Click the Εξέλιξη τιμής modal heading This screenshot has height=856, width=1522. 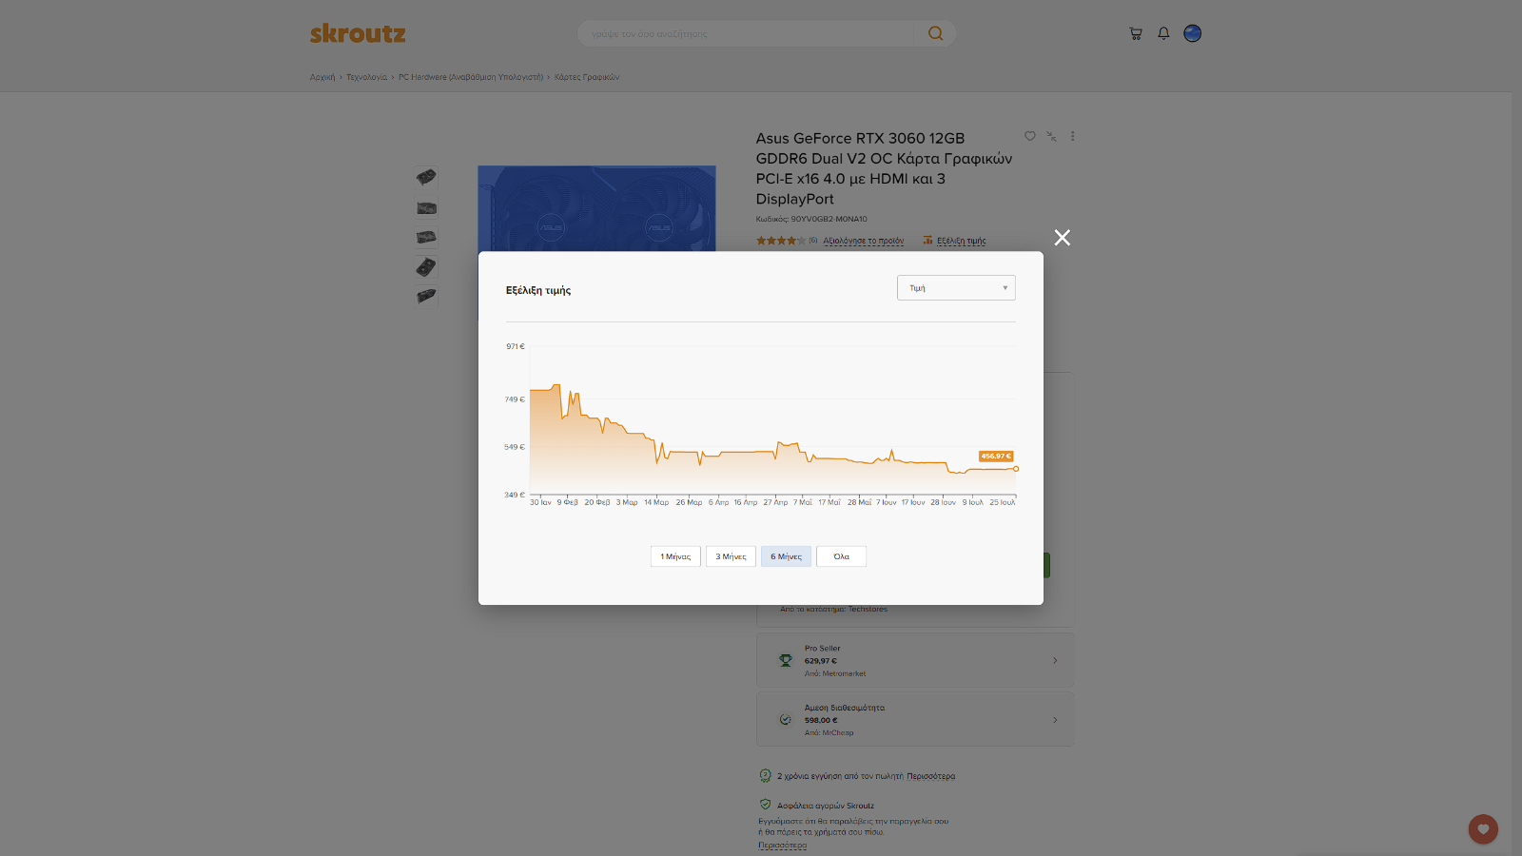pyautogui.click(x=538, y=290)
